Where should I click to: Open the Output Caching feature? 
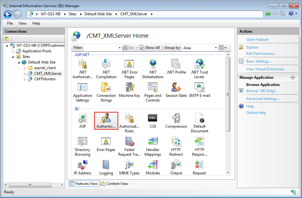point(176,167)
